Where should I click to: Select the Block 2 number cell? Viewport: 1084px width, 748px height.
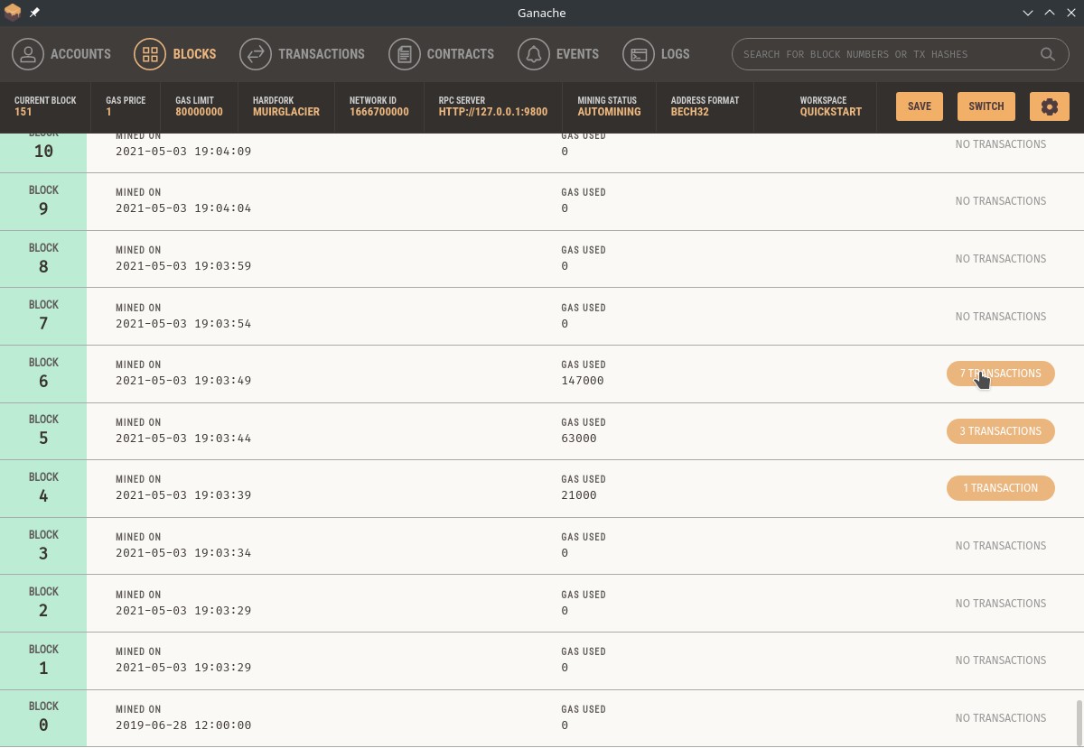coord(43,603)
